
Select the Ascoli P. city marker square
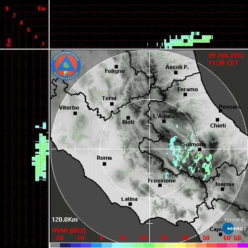(x=176, y=72)
